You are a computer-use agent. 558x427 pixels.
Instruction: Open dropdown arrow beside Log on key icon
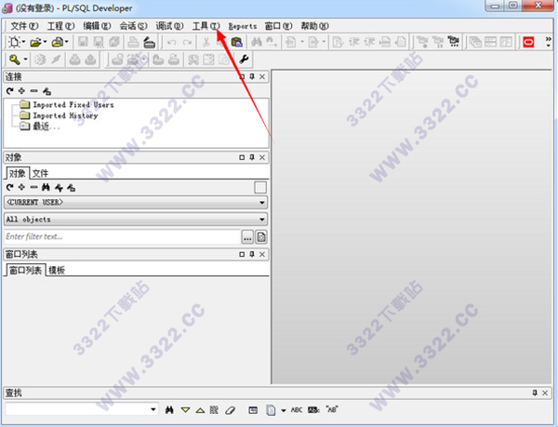[26, 60]
